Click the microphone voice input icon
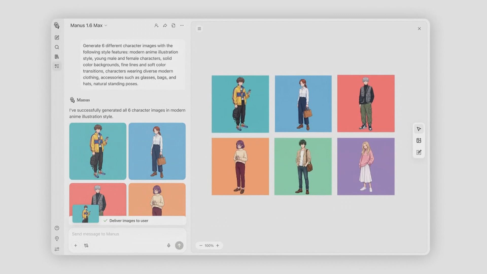This screenshot has width=487, height=274. click(x=169, y=245)
